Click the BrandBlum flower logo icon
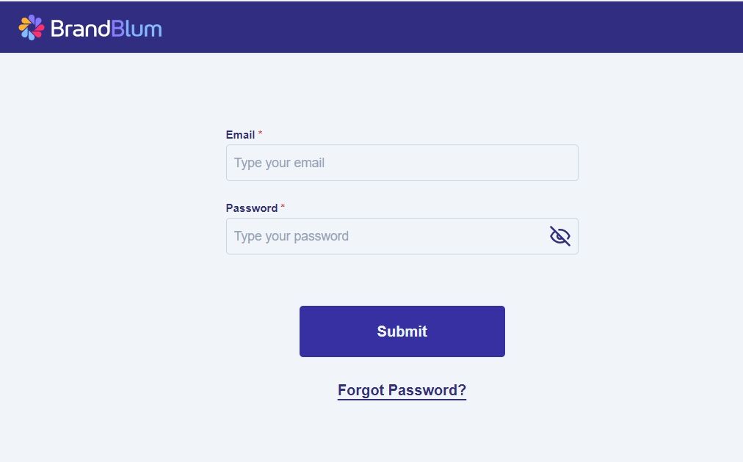The image size is (743, 462). (31, 28)
